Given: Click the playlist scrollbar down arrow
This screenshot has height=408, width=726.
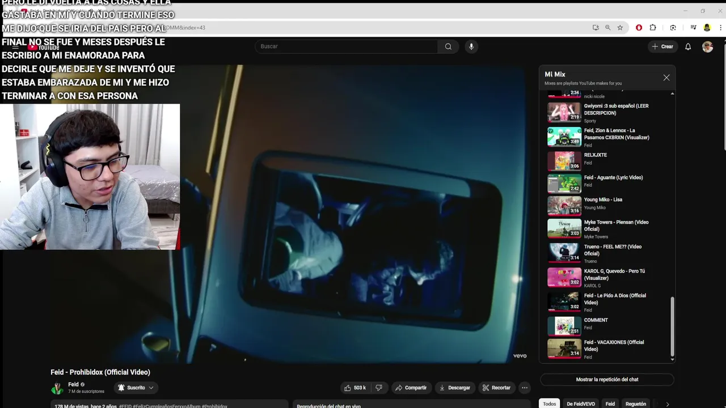Looking at the screenshot, I should coord(673,359).
